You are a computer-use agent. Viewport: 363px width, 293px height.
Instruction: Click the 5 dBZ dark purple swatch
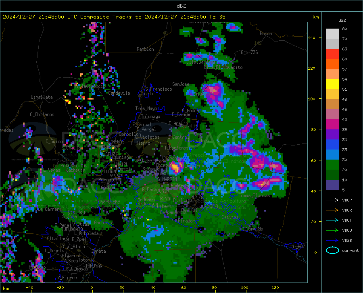(332, 185)
